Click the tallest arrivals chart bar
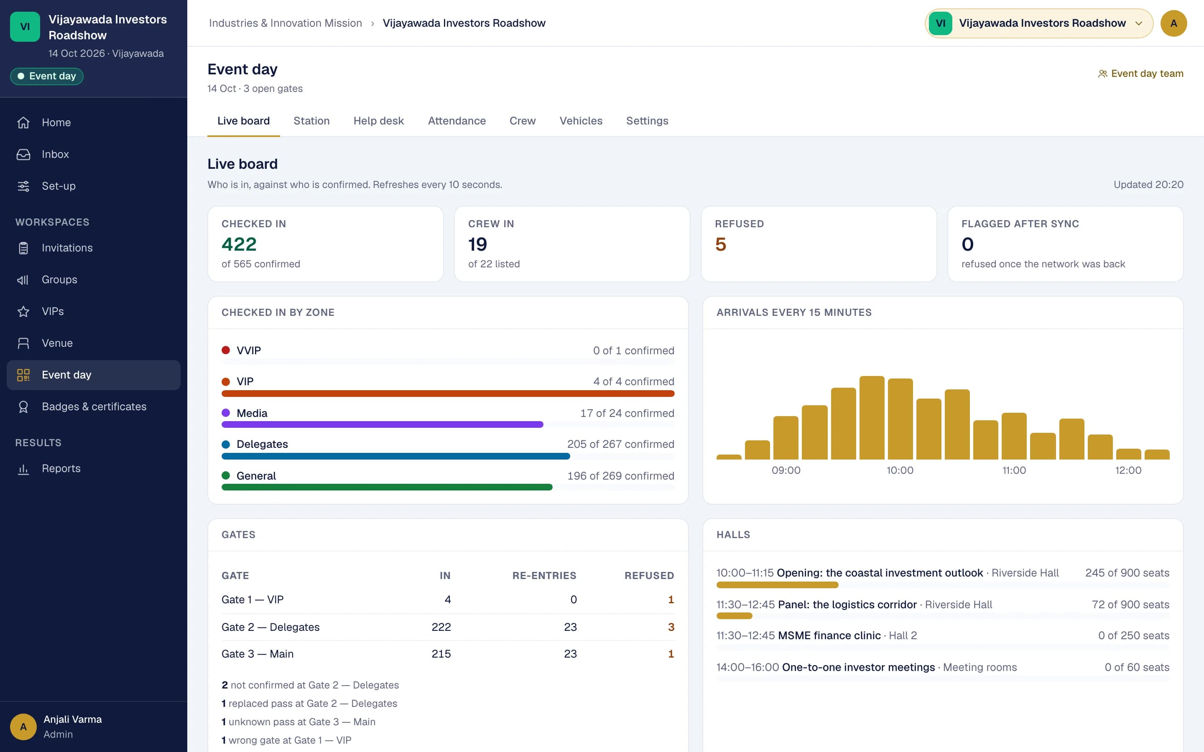The width and height of the screenshot is (1204, 752). 872,418
